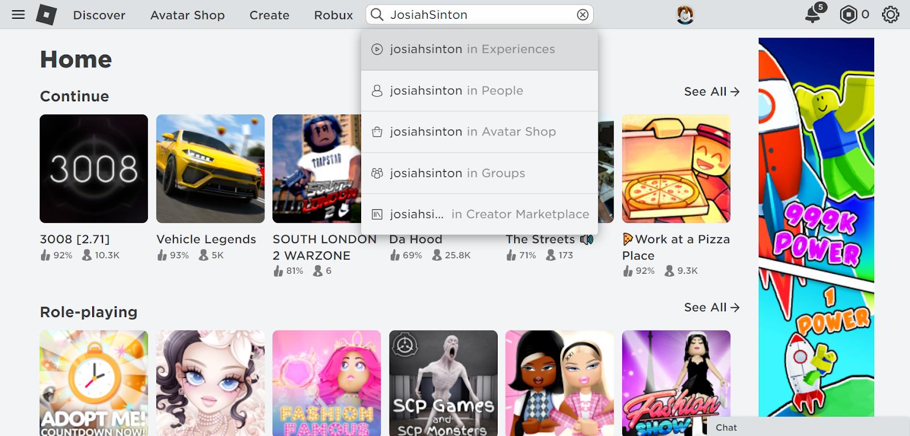Screen dimensions: 910x436
Task: Click the Vehicle Legends title
Action: pyautogui.click(x=206, y=240)
